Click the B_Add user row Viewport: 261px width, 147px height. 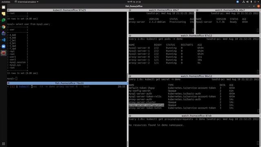coord(13,38)
